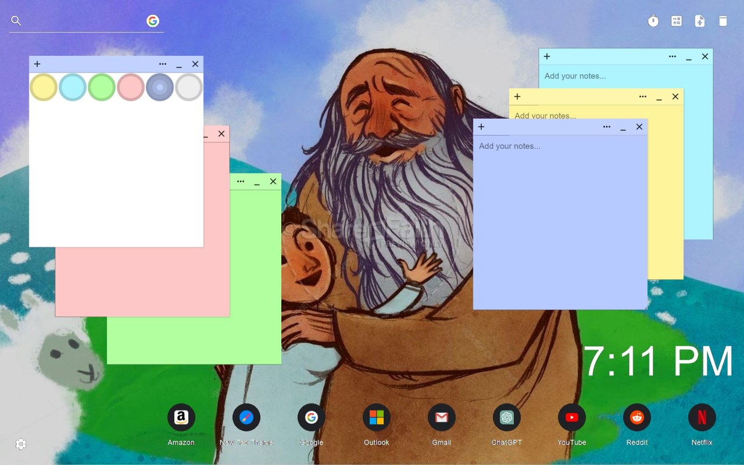Launch the New Tab Theme shortcut
Screen dimensions: 744x465
pos(246,417)
